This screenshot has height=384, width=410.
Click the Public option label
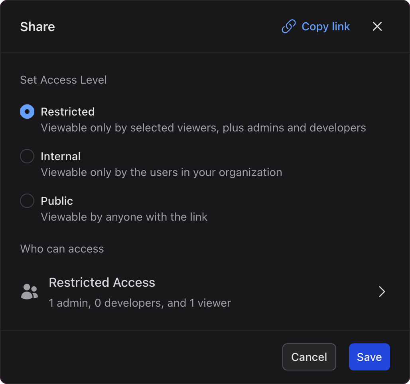(x=57, y=201)
